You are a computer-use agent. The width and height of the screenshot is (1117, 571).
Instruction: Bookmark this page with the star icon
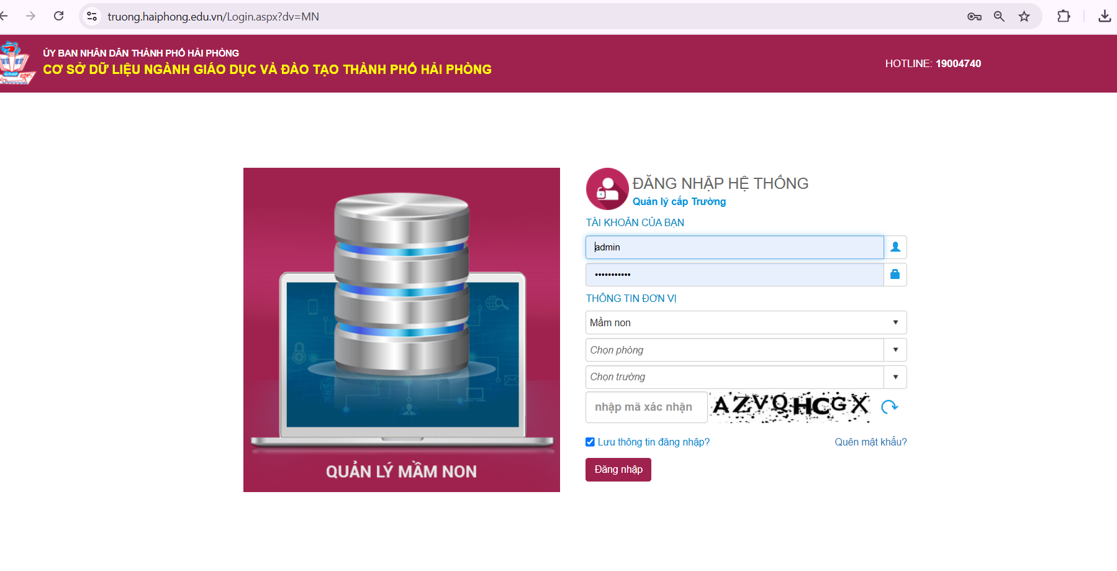(1024, 17)
